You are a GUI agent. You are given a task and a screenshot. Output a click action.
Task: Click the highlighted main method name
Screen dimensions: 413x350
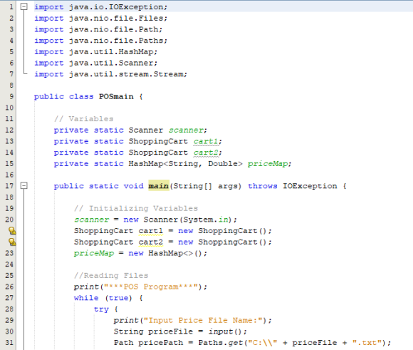click(159, 186)
